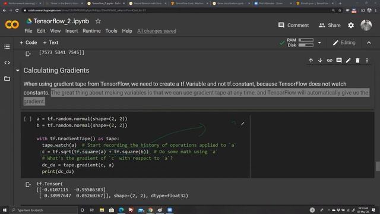Run the gradient tape code cell
This screenshot has width=380, height=214.
28,119
